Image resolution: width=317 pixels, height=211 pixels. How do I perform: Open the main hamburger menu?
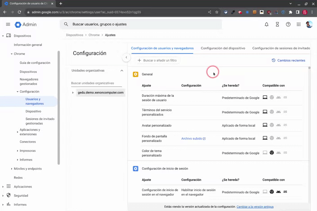pyautogui.click(x=8, y=25)
